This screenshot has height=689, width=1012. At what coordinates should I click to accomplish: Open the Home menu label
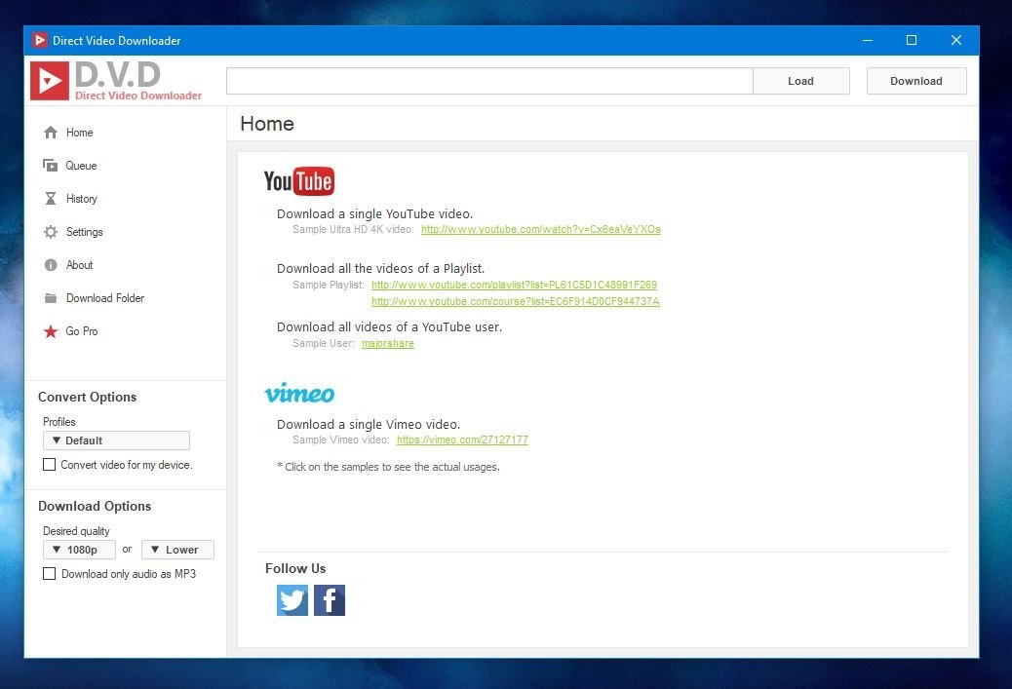pos(79,133)
